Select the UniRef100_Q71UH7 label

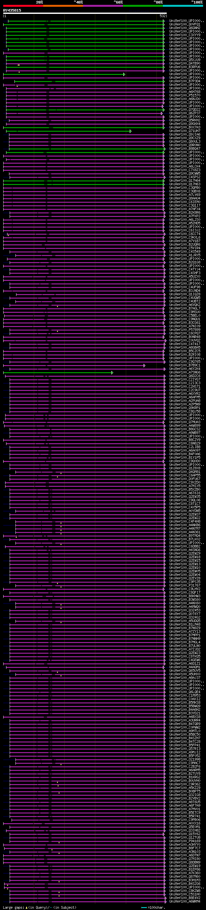[185, 131]
